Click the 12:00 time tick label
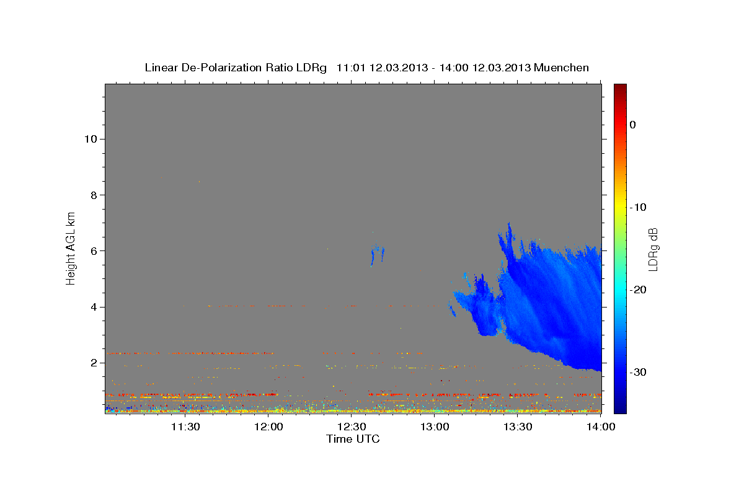The height and width of the screenshot is (496, 744). 269,427
